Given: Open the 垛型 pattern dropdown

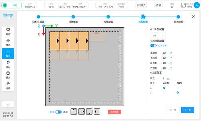Looking at the screenshot, I should [x=158, y=36].
